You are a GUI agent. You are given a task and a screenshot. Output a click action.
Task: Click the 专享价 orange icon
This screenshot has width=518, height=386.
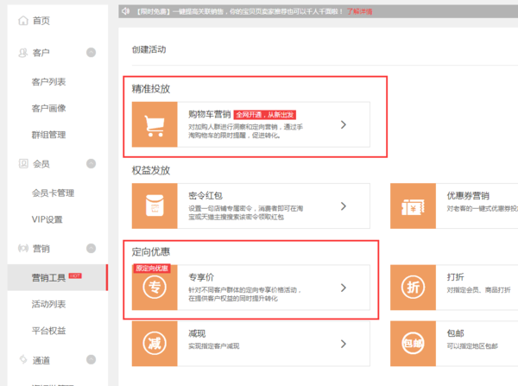154,288
